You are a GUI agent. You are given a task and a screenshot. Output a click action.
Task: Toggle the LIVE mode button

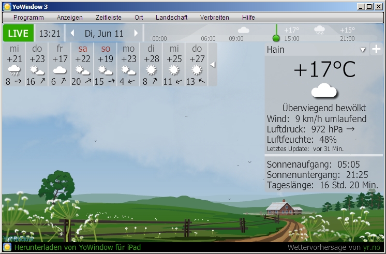pyautogui.click(x=18, y=33)
